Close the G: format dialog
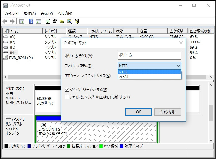This screenshot has height=159, width=216. click(181, 43)
